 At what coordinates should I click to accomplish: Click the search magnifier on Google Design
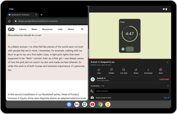point(82,29)
